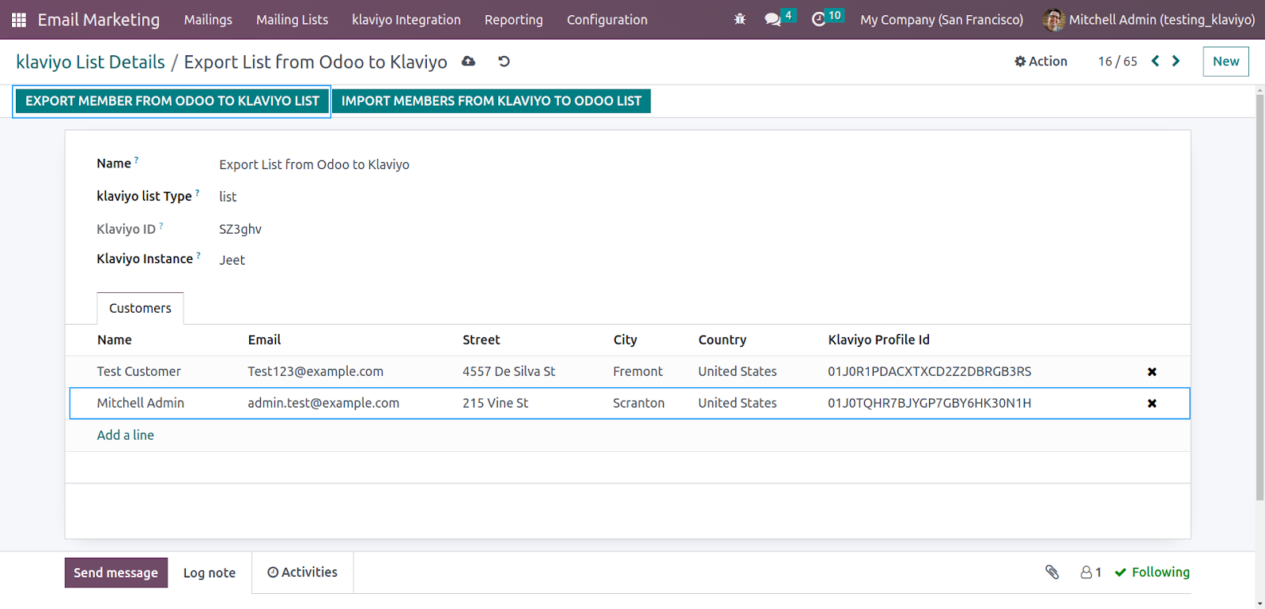Click the 215 Vine St cell

point(496,403)
